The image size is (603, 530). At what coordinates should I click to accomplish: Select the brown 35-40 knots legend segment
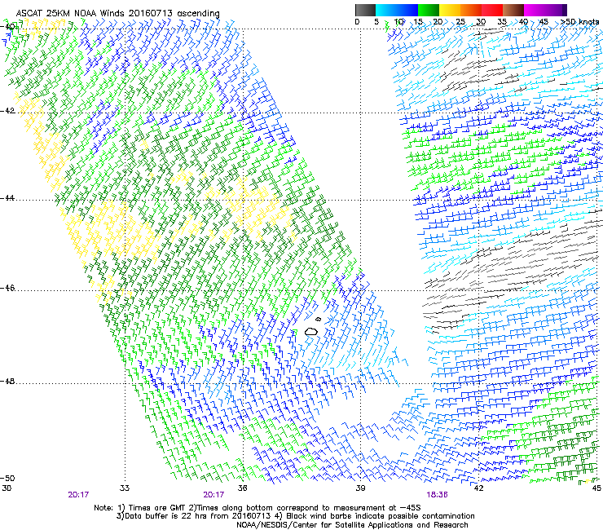coord(513,10)
